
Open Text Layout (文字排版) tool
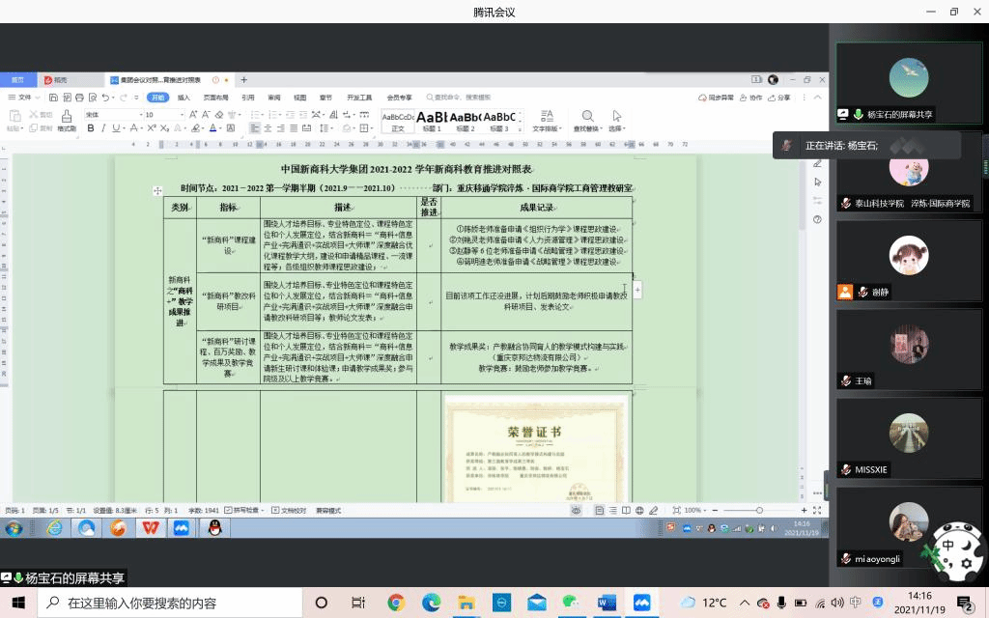click(x=546, y=120)
